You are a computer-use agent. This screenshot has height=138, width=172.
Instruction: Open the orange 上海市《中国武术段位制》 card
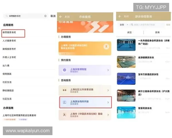[x=85, y=48]
